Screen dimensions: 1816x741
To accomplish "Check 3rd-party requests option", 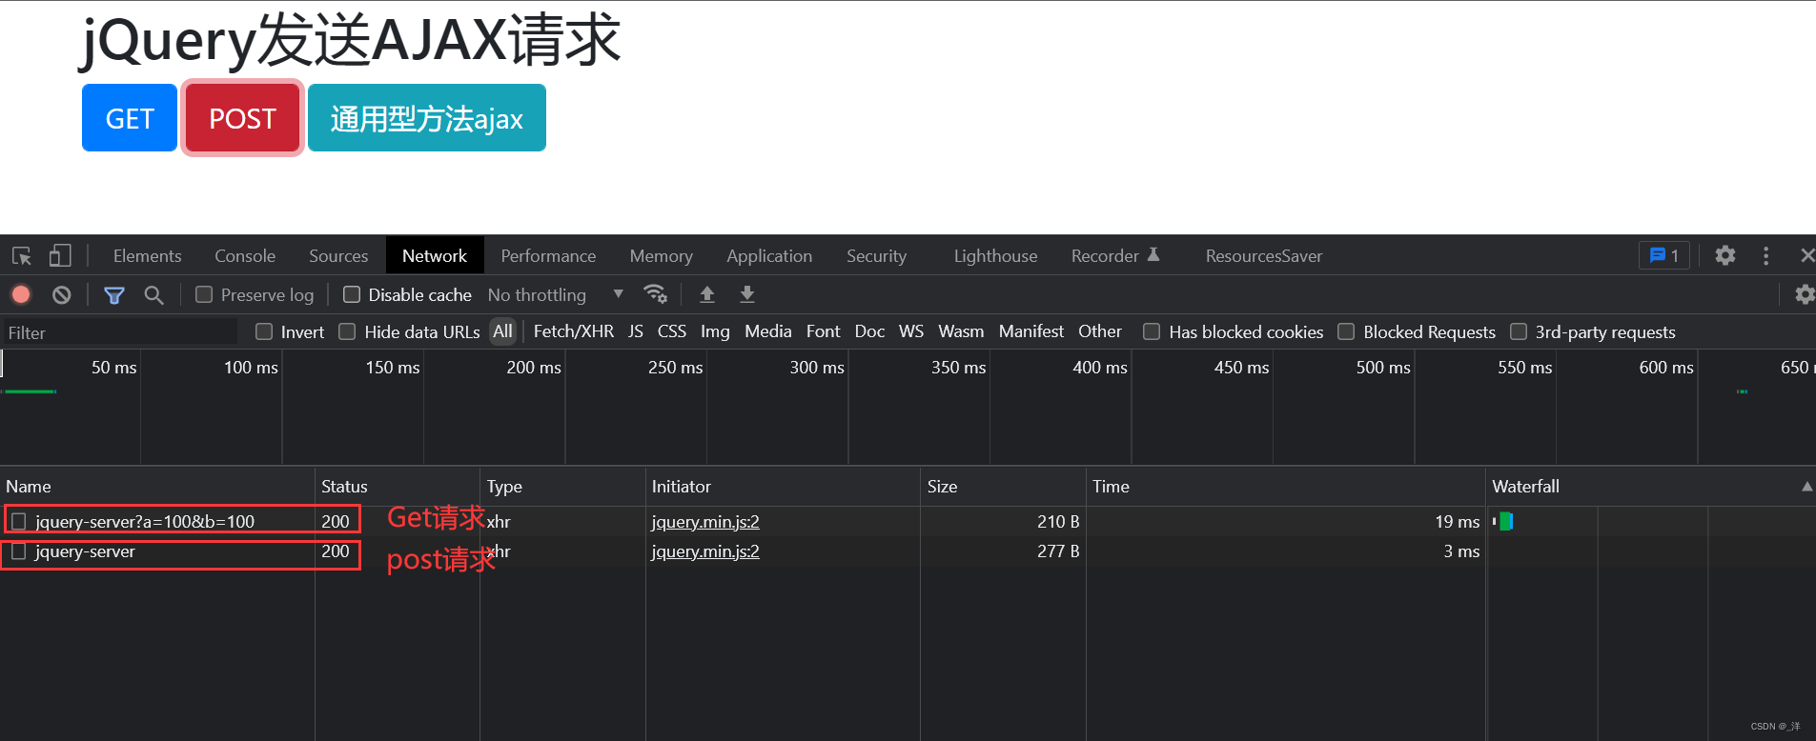I will (x=1519, y=331).
